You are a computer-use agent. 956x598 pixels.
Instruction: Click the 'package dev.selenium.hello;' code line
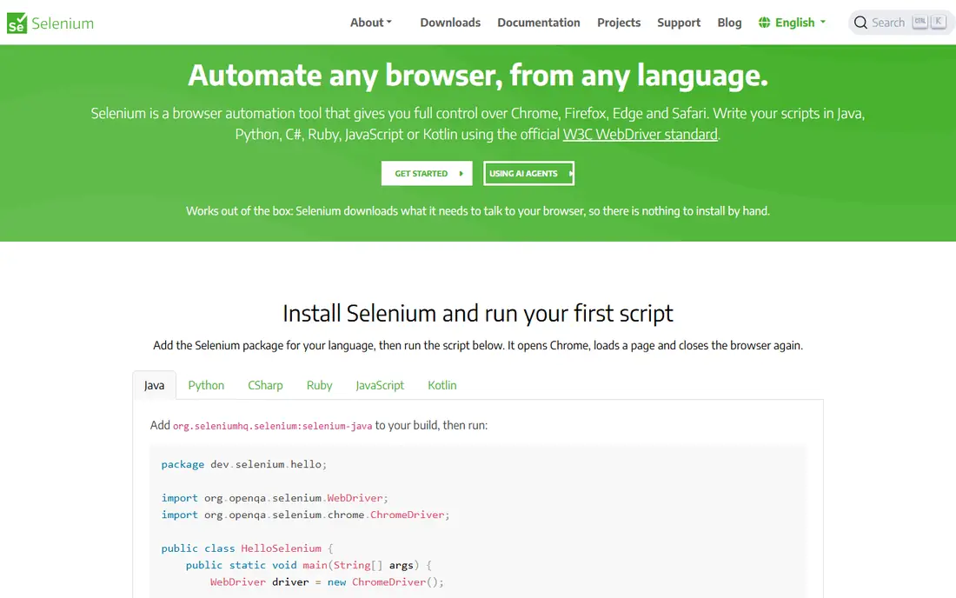coord(244,464)
